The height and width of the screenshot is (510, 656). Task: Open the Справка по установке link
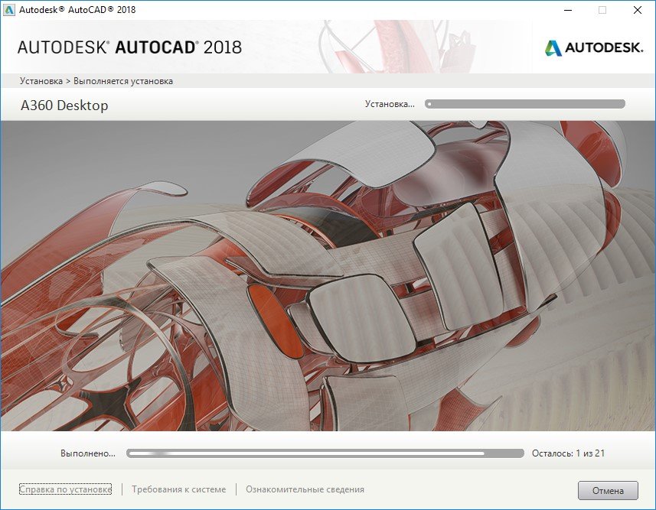click(66, 489)
